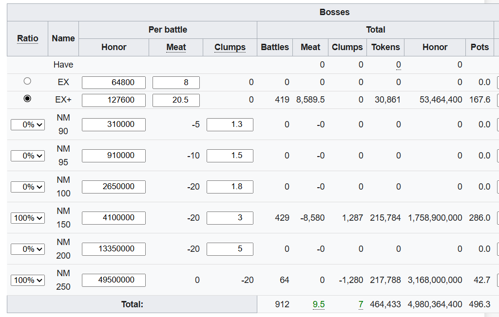The height and width of the screenshot is (317, 499).
Task: Edit the NM 100 clumps field 1.8
Action: pyautogui.click(x=230, y=187)
